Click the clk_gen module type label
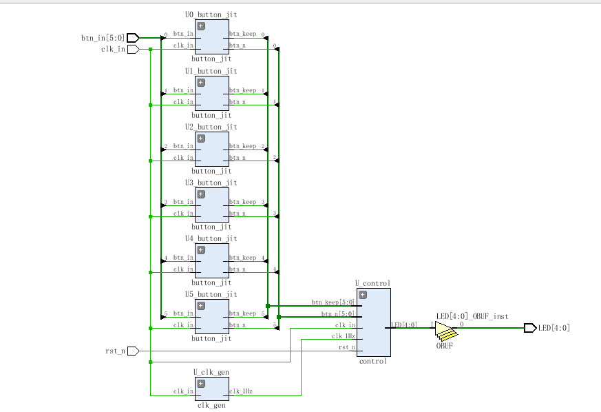The width and height of the screenshot is (601, 412). (x=211, y=406)
